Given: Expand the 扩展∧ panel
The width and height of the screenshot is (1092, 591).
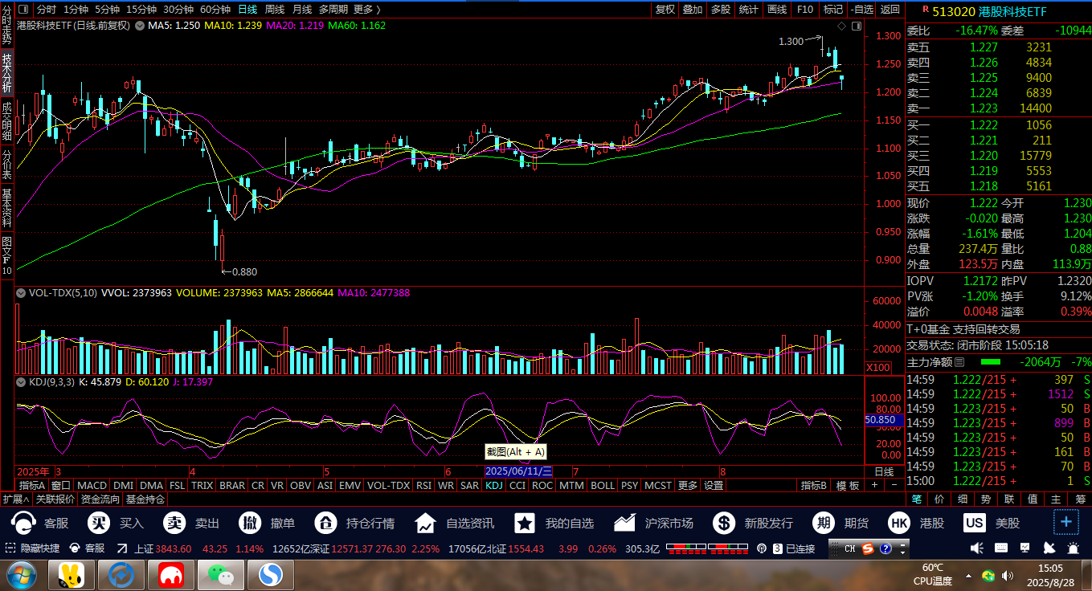Looking at the screenshot, I should click(16, 499).
